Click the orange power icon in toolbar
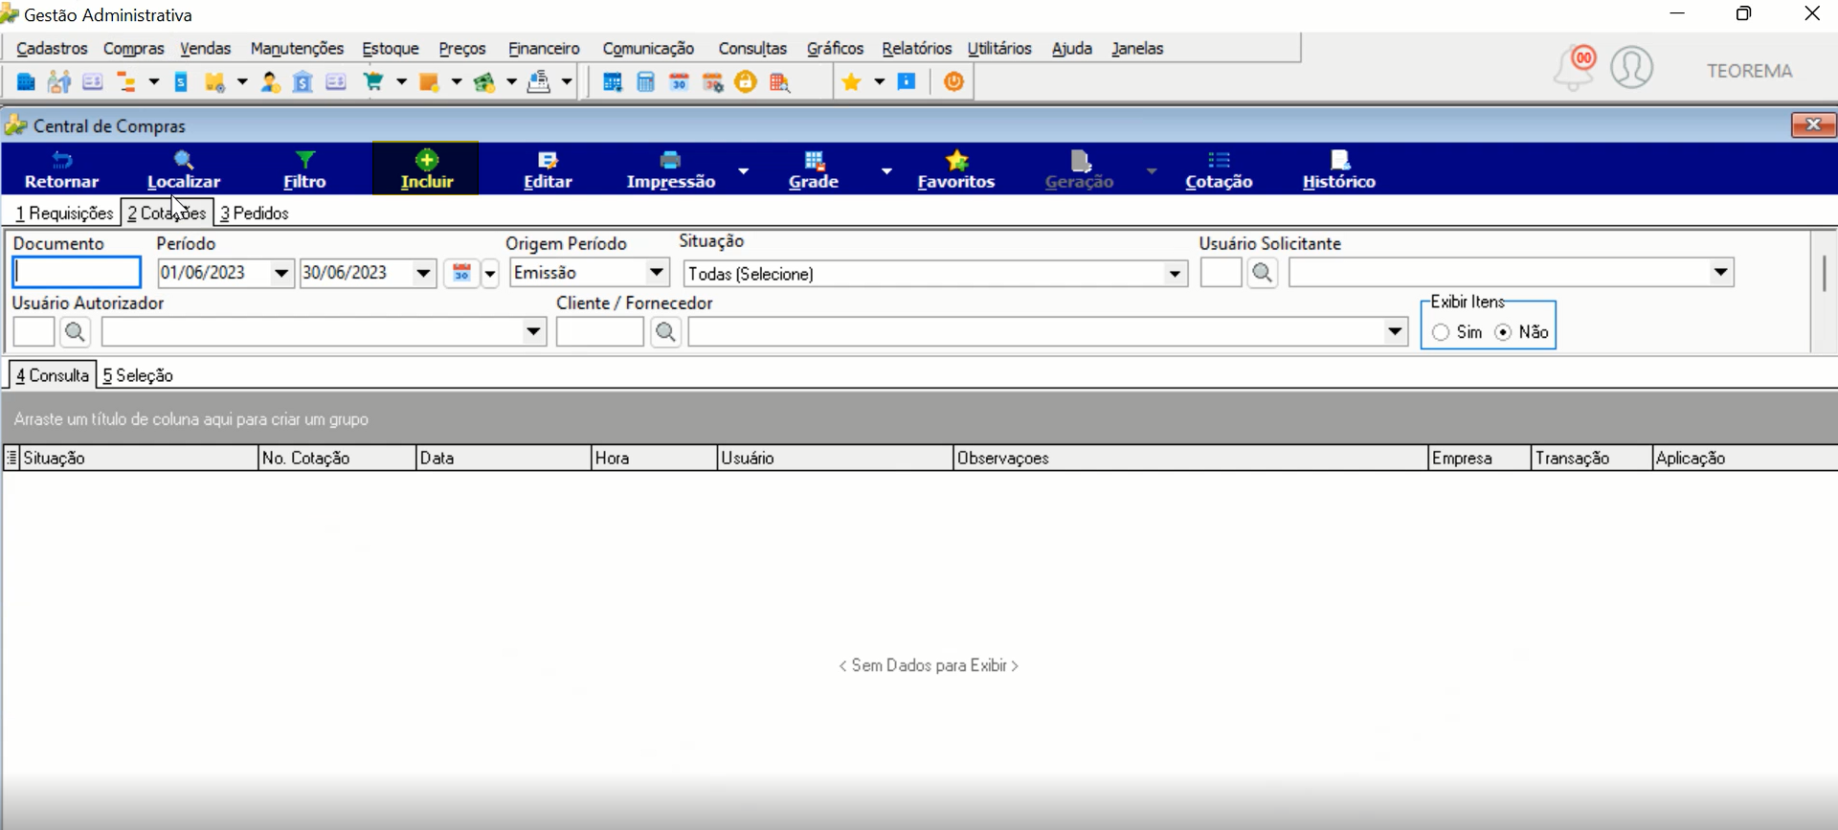Viewport: 1838px width, 830px height. coord(953,82)
